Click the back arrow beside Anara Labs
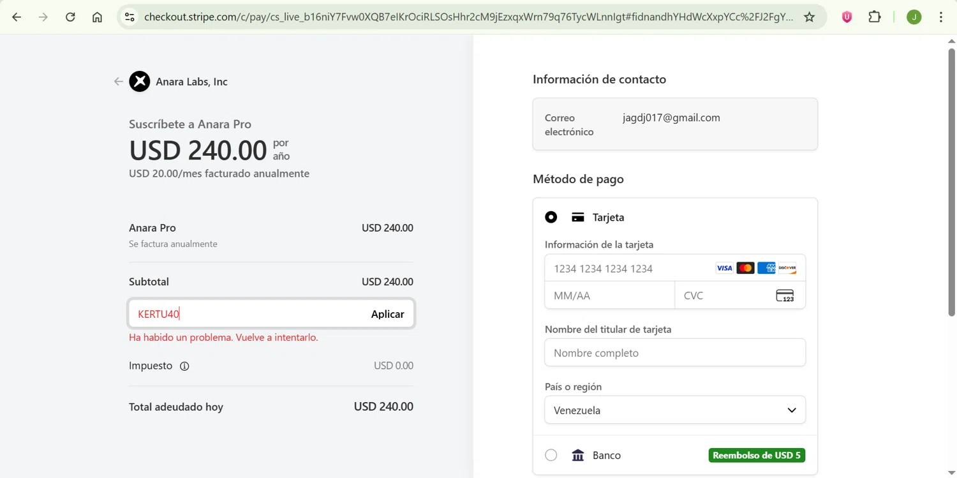The image size is (957, 478). click(118, 81)
